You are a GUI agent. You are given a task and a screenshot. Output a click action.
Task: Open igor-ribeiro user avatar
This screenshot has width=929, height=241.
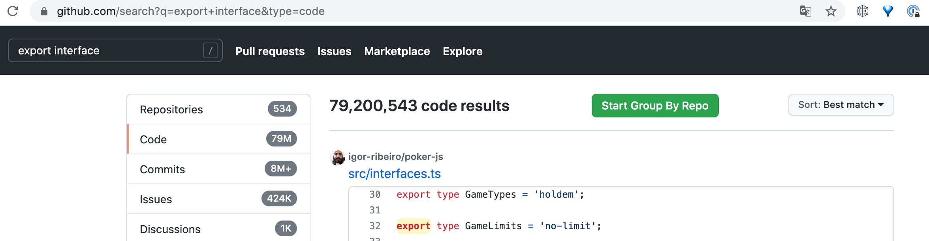coord(338,158)
